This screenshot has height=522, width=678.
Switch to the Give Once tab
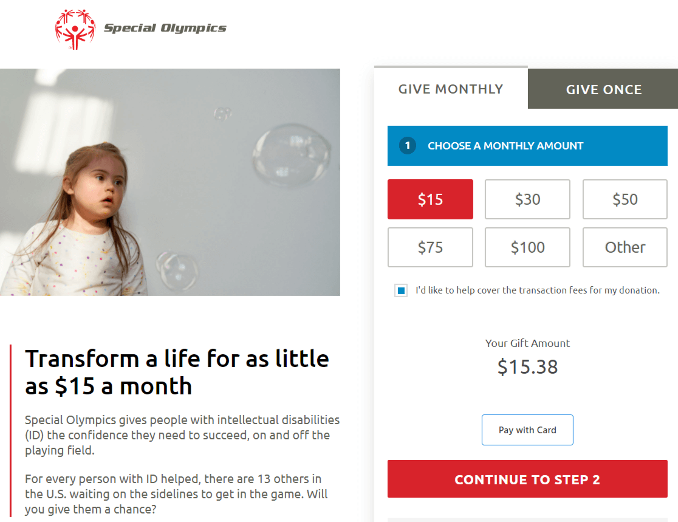pos(603,90)
